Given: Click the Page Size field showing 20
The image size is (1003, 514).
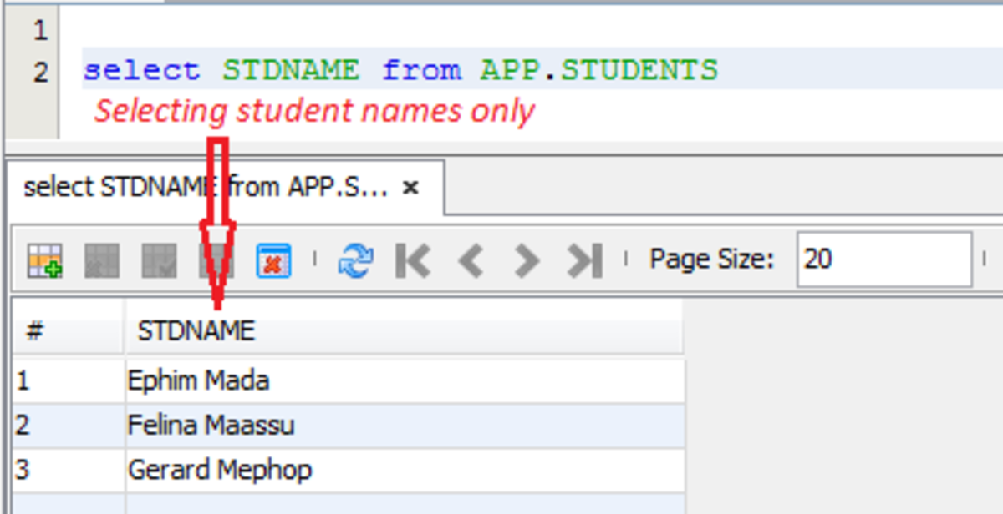Looking at the screenshot, I should [x=883, y=260].
